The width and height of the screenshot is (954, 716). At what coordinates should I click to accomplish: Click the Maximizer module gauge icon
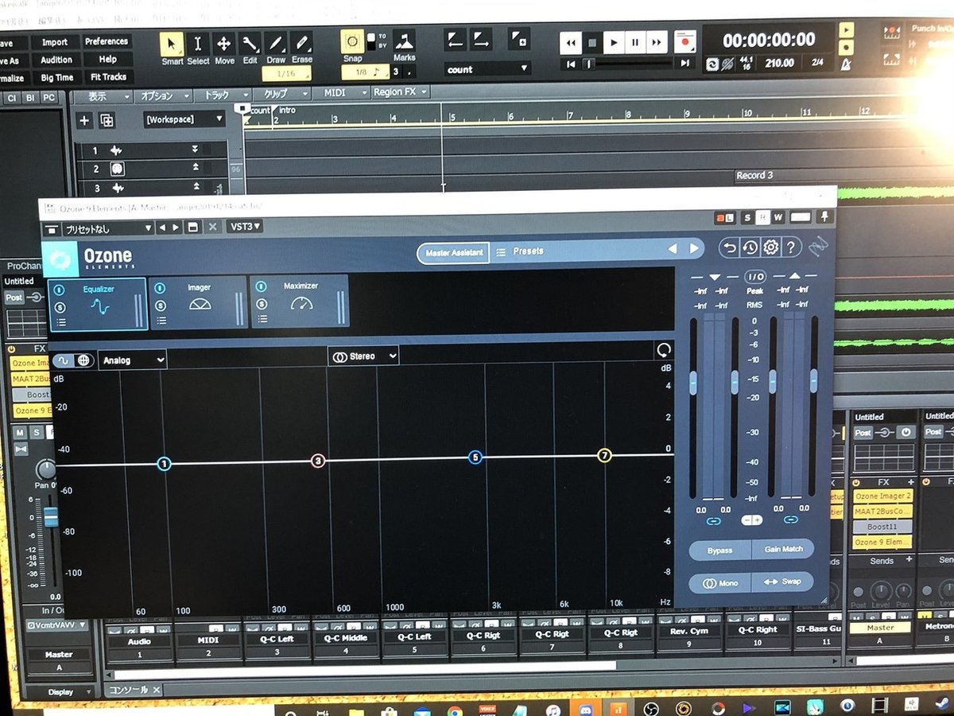click(301, 304)
